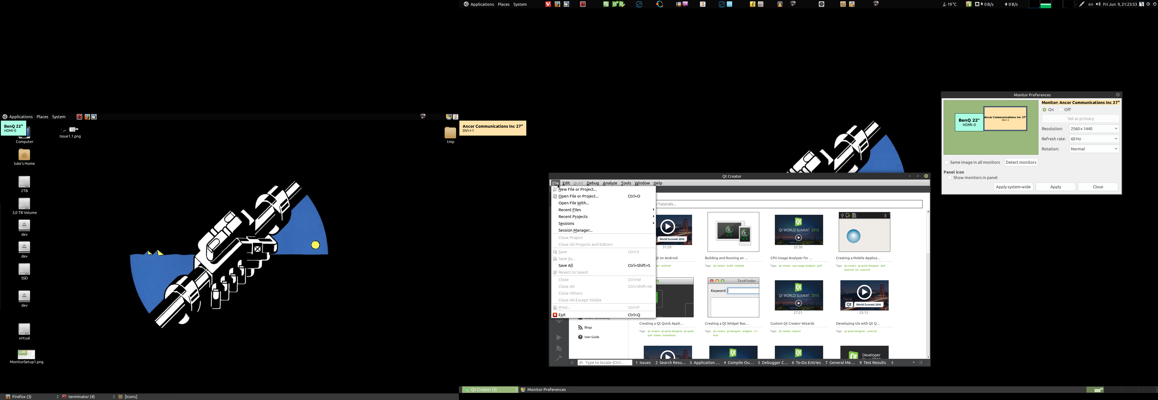This screenshot has width=1158, height=400.
Task: Choose Session Manager from the File menu
Action: [575, 230]
